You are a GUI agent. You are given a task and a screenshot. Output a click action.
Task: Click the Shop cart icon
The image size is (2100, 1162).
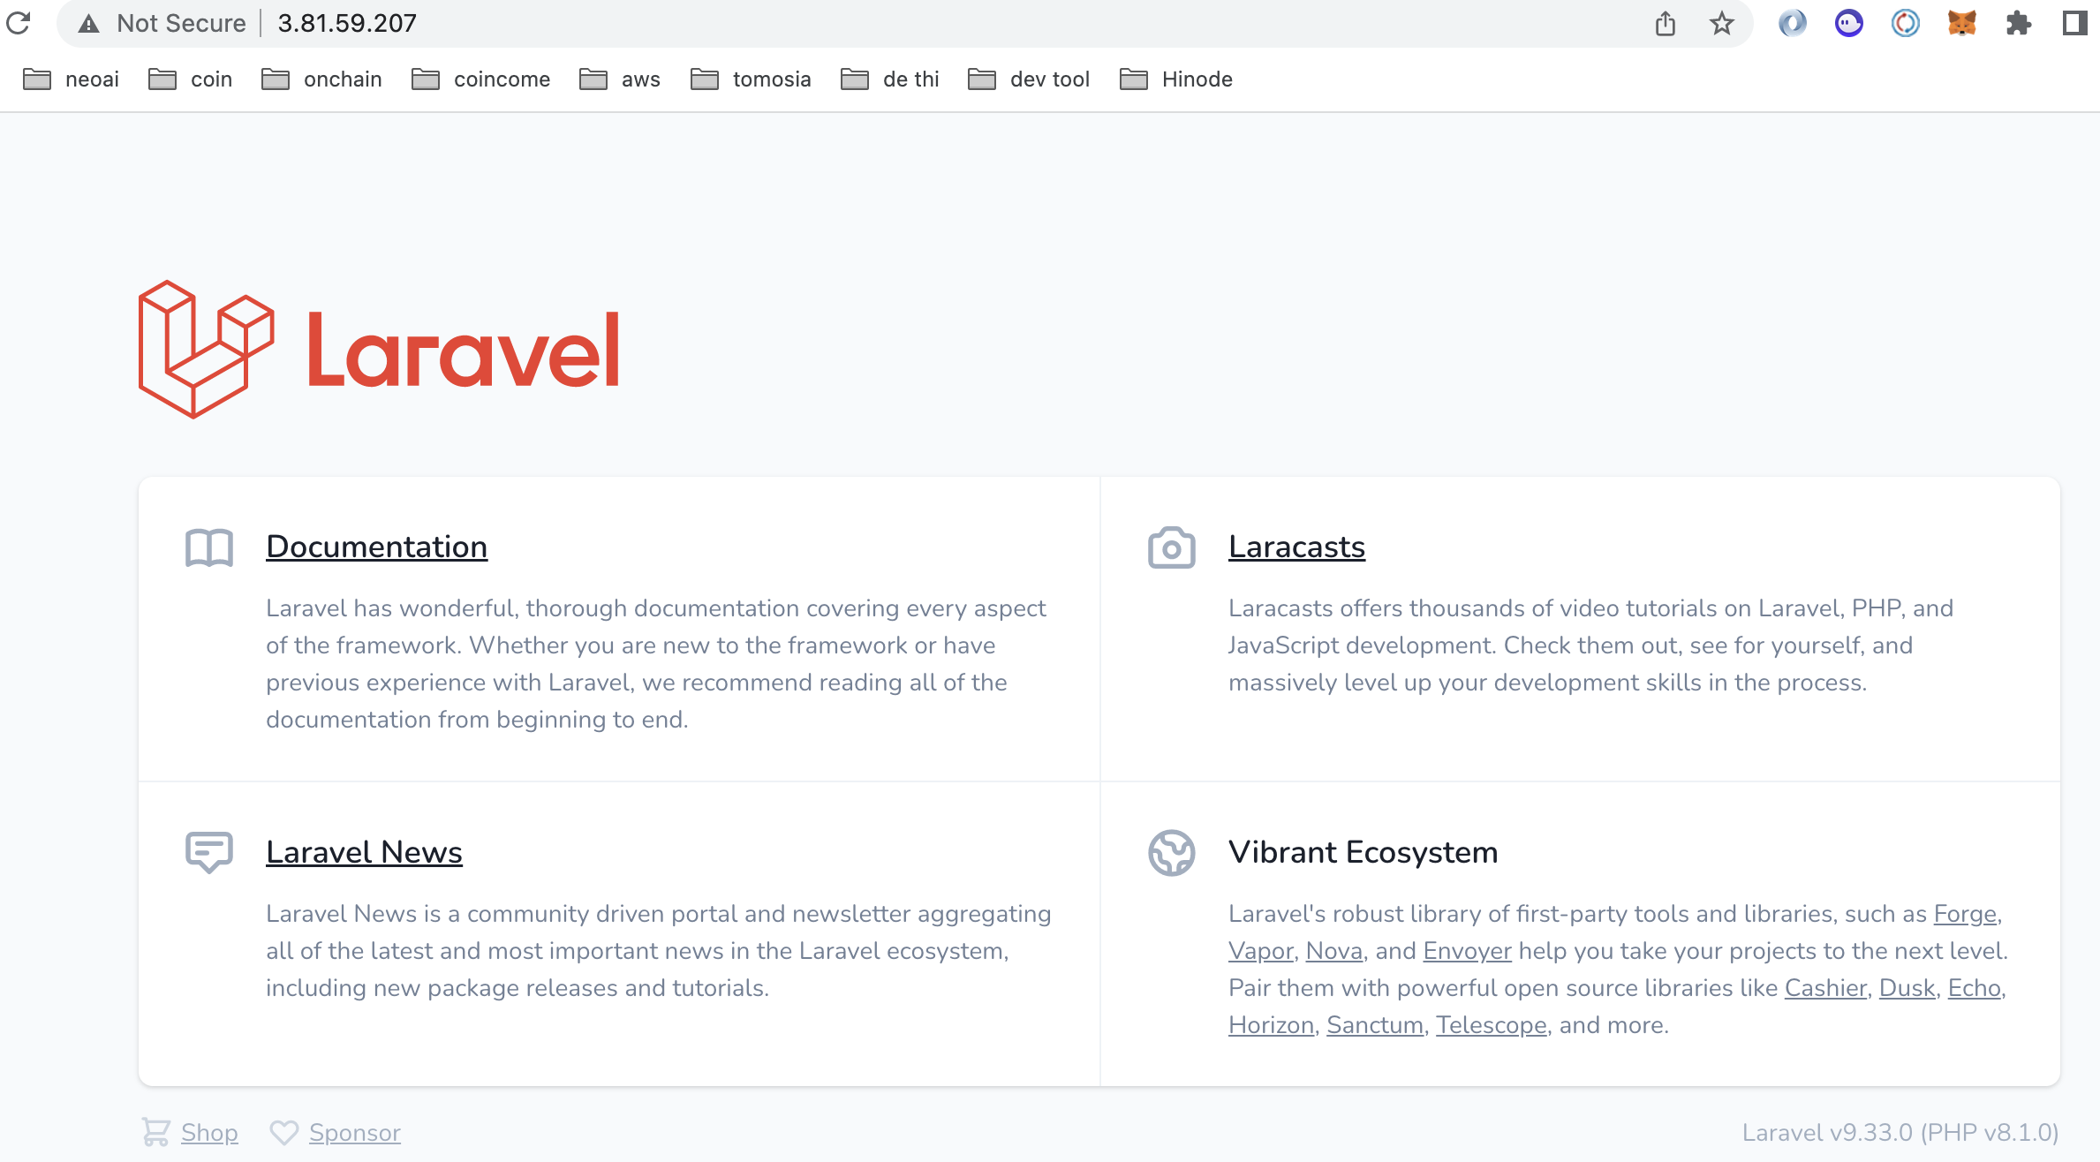[x=153, y=1132]
